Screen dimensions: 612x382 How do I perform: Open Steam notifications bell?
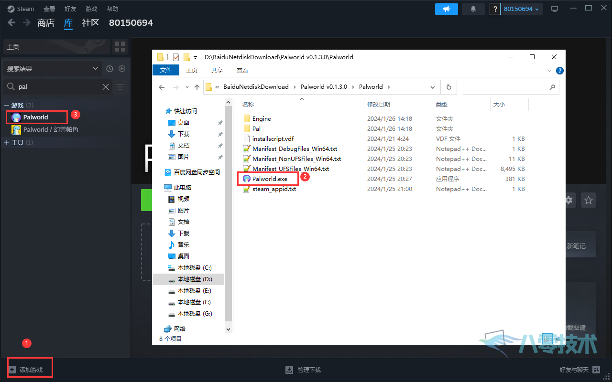click(x=473, y=9)
